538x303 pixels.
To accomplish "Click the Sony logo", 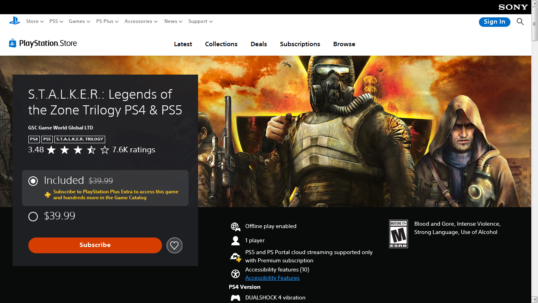I will click(x=513, y=7).
